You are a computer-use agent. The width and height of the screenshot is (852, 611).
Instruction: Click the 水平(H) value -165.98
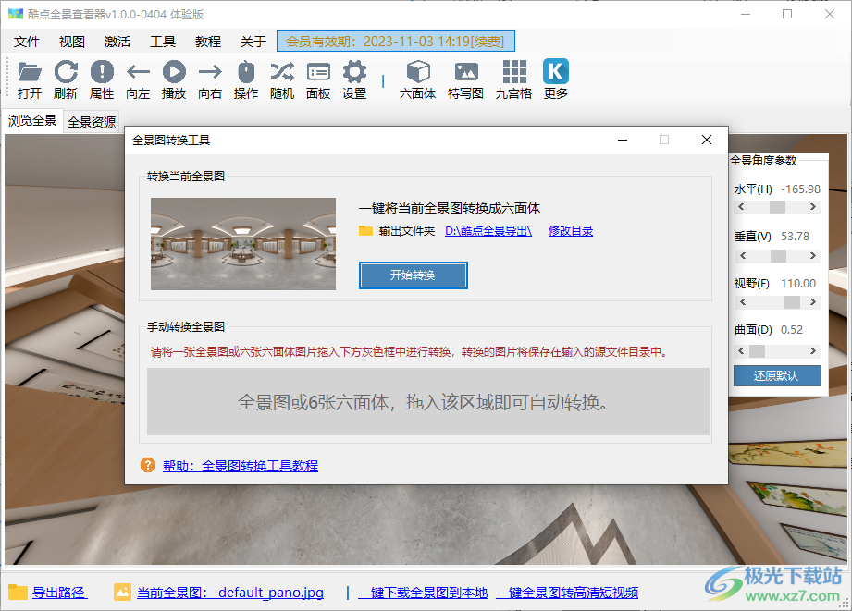(801, 189)
